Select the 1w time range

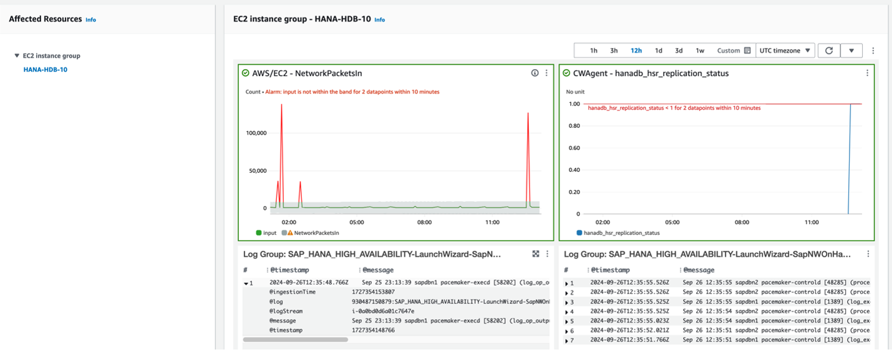[700, 50]
